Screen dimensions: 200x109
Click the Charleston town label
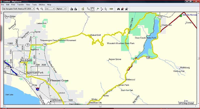coord(166,25)
